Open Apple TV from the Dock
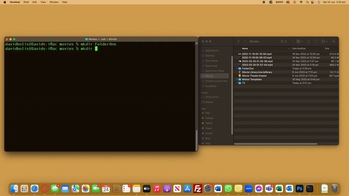349x196 pixels. click(147, 189)
